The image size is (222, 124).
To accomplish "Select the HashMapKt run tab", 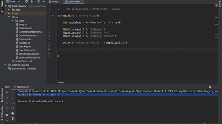I will pyautogui.click(x=23, y=87).
